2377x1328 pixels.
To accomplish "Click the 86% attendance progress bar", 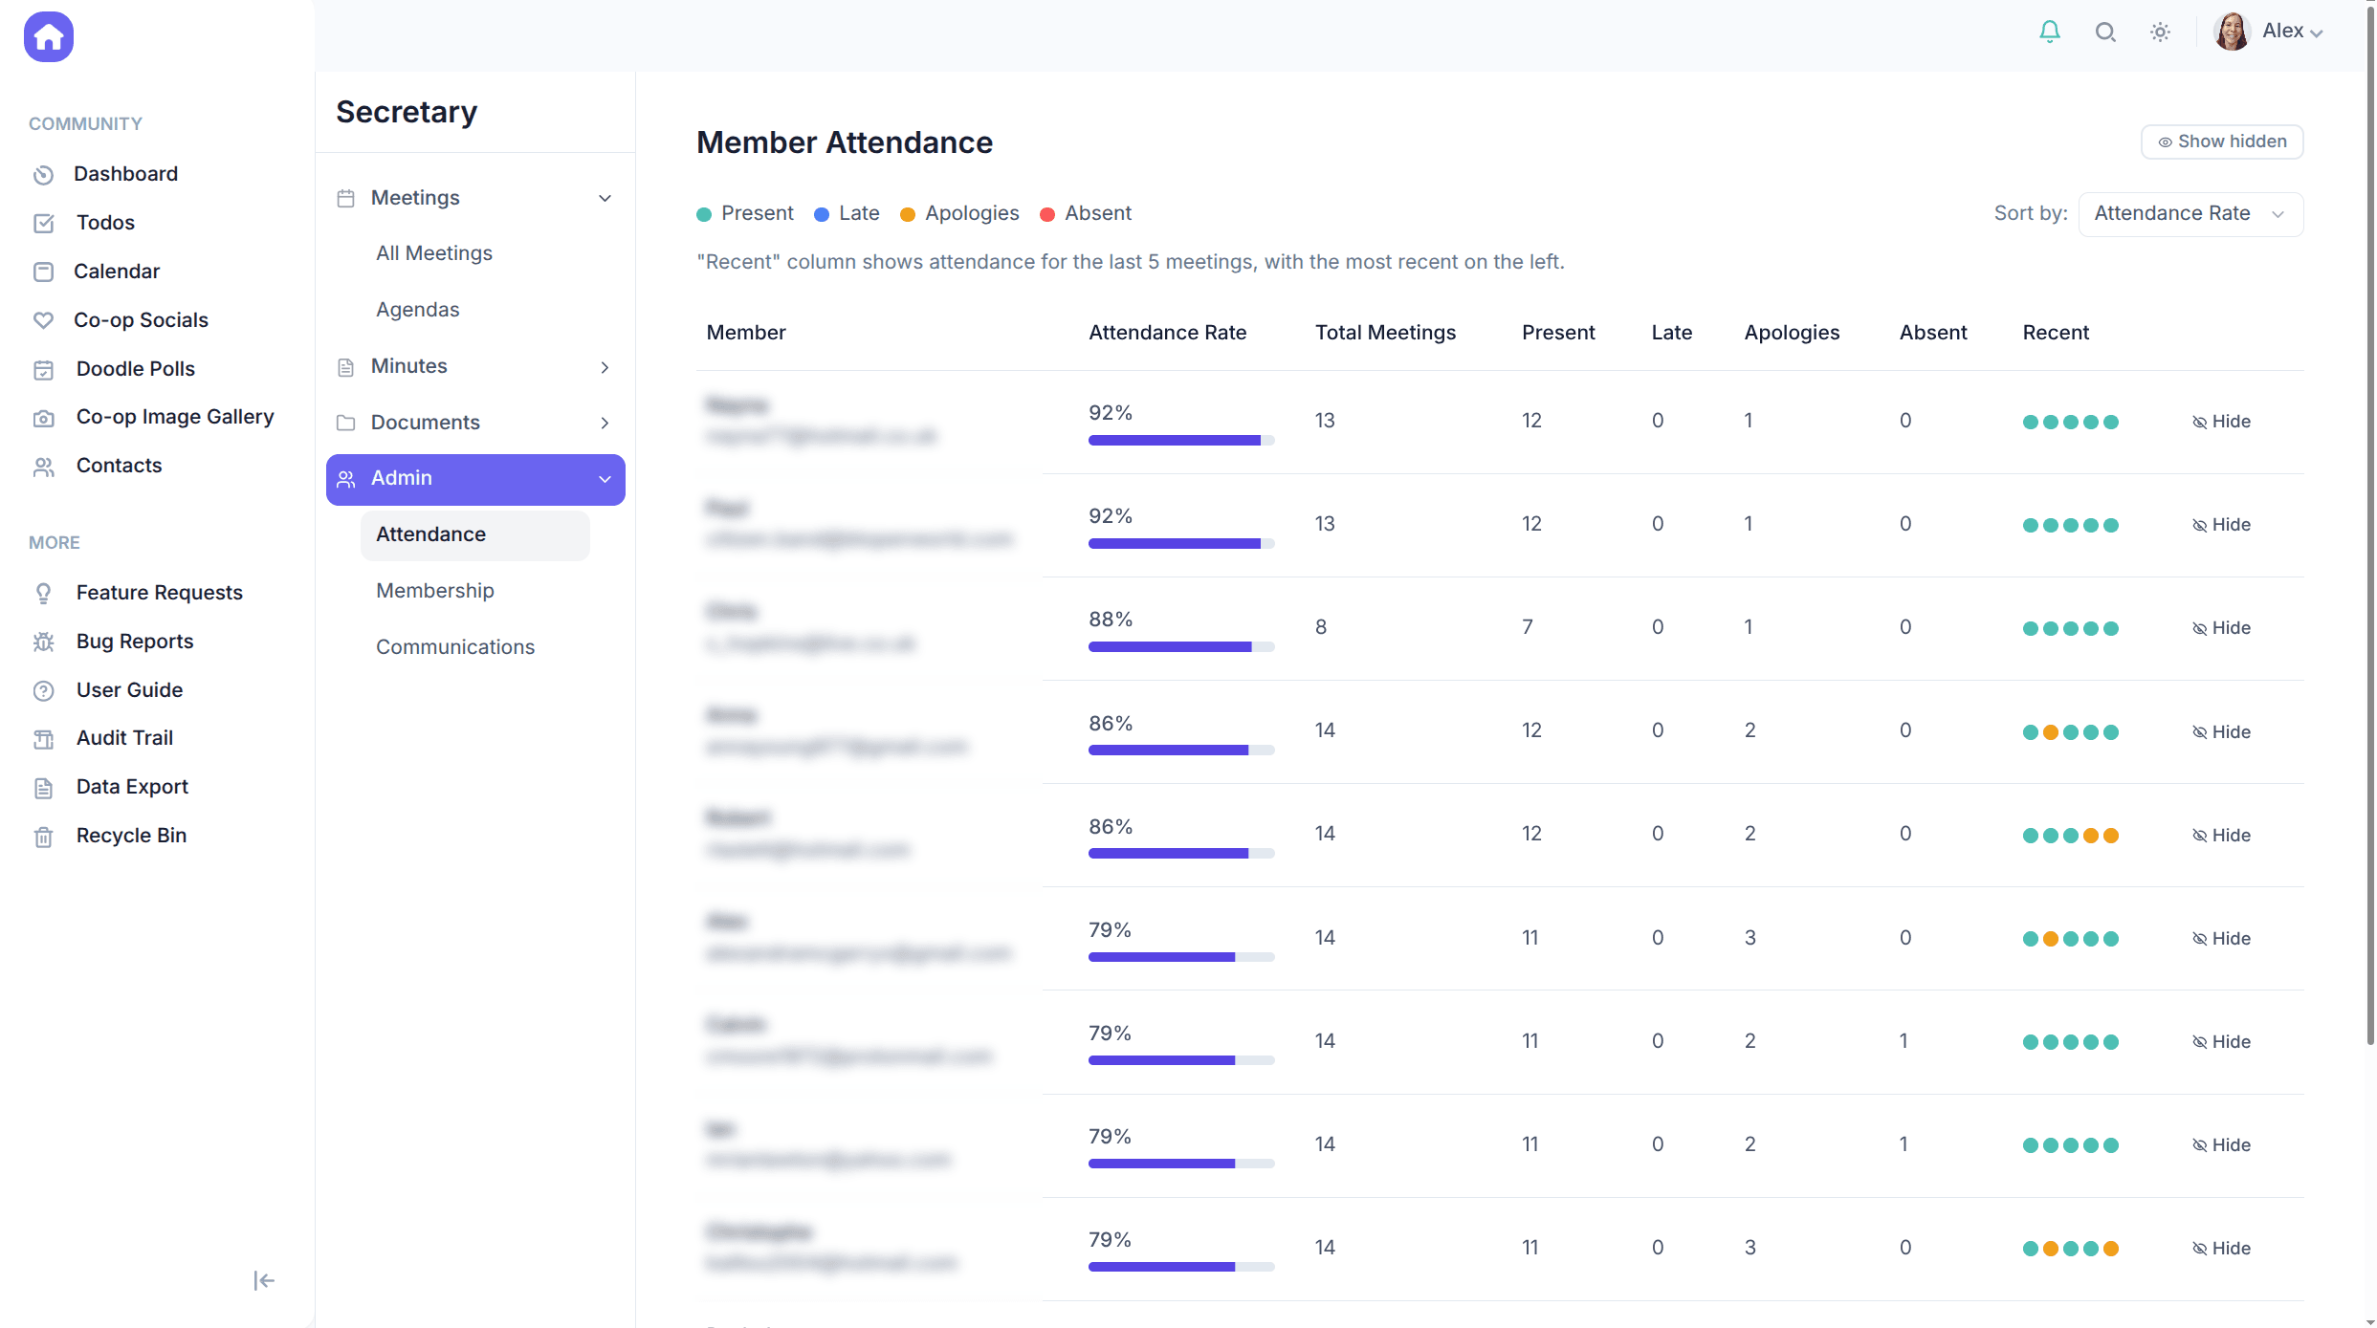I will [1180, 750].
